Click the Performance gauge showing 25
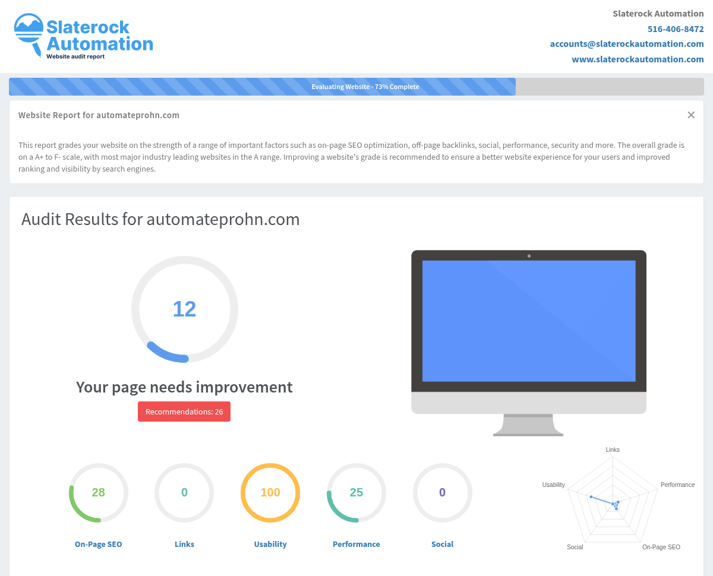713x576 pixels. pos(356,493)
